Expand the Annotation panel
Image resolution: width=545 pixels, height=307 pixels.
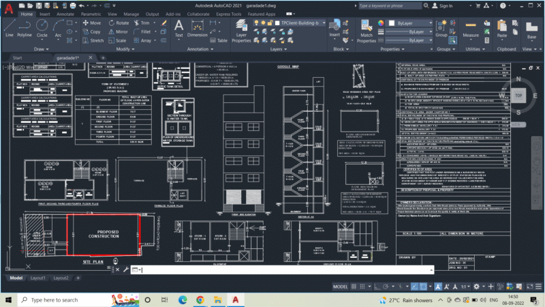click(200, 49)
